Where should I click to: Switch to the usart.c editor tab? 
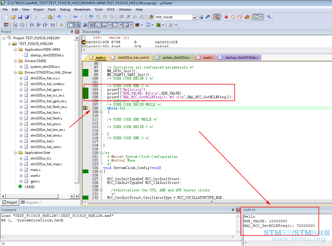(x=208, y=58)
